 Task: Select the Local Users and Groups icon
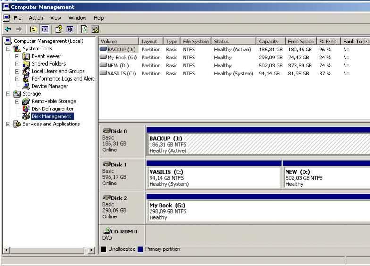click(x=25, y=71)
